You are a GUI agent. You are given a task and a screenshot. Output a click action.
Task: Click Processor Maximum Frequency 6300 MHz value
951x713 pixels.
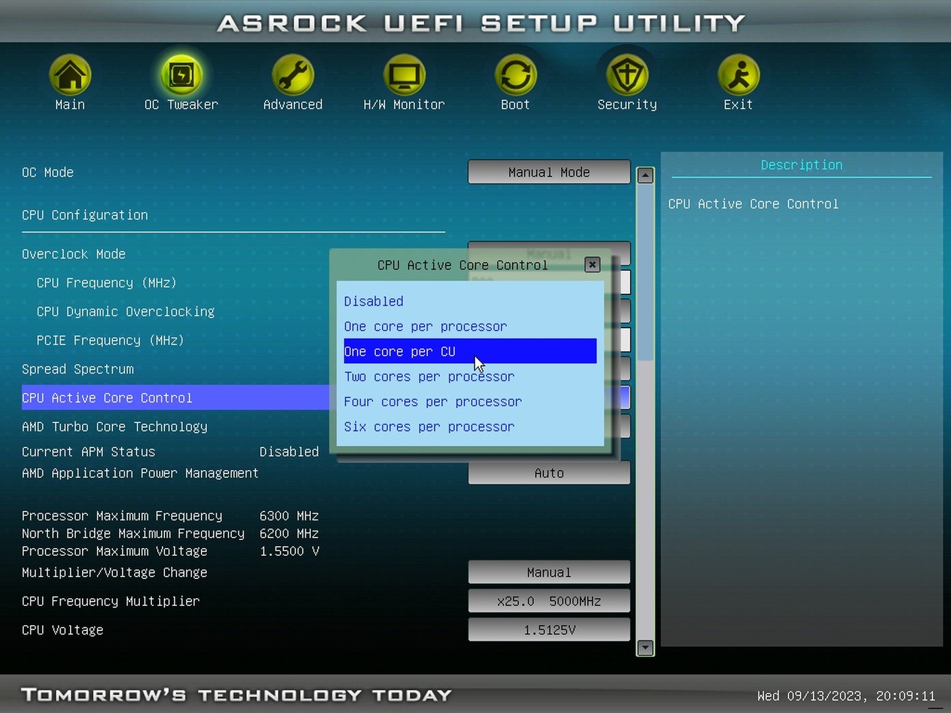[x=289, y=516]
